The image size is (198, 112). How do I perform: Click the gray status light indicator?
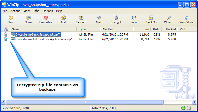(189, 108)
